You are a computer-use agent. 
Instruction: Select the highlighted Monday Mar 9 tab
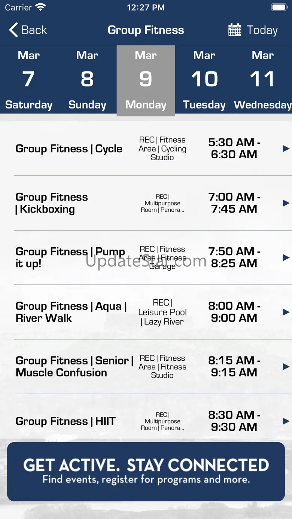146,80
